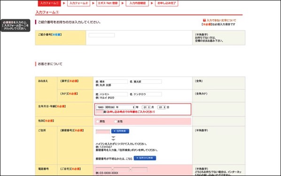Select the 入力フォーム② step tab
This screenshot has height=176, width=281.
click(x=78, y=3)
